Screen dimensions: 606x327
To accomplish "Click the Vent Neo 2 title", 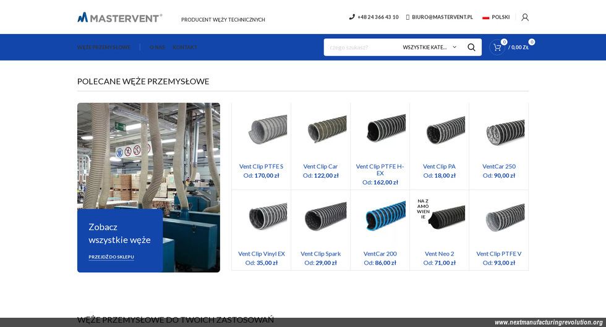I will click(440, 254).
